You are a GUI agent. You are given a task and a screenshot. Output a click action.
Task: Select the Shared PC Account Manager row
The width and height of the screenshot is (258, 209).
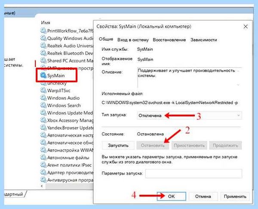point(67,61)
